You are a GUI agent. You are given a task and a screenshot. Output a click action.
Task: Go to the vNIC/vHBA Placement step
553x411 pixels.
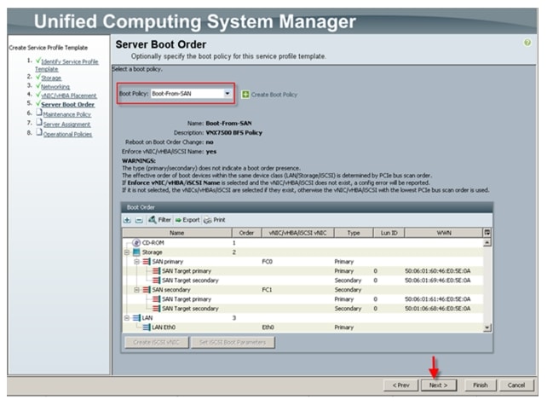point(69,96)
